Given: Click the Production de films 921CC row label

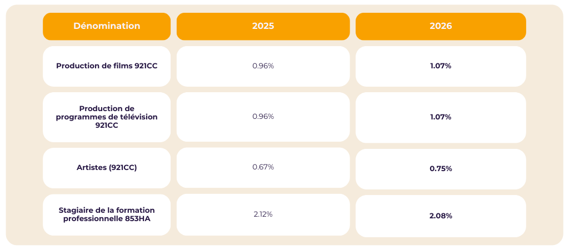Looking at the screenshot, I should pyautogui.click(x=107, y=66).
